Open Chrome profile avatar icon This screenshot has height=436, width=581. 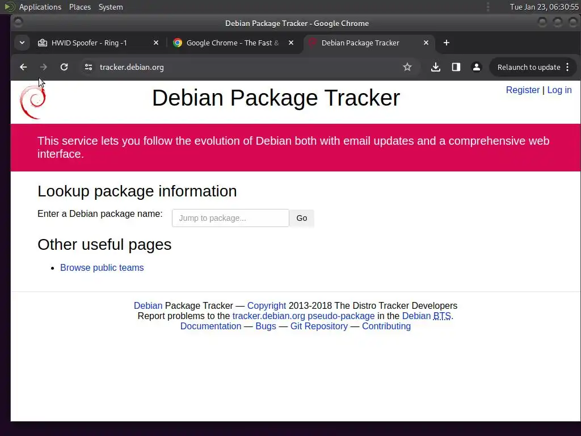[x=477, y=67]
